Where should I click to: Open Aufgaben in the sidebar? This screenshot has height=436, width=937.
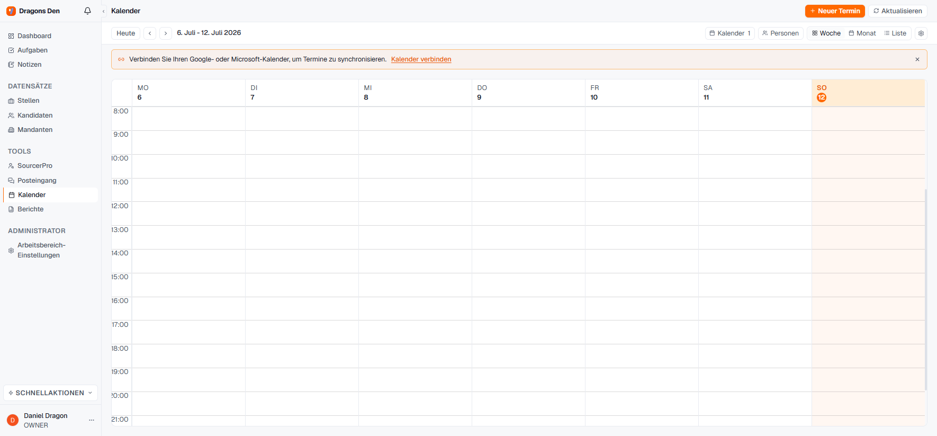(x=51, y=50)
